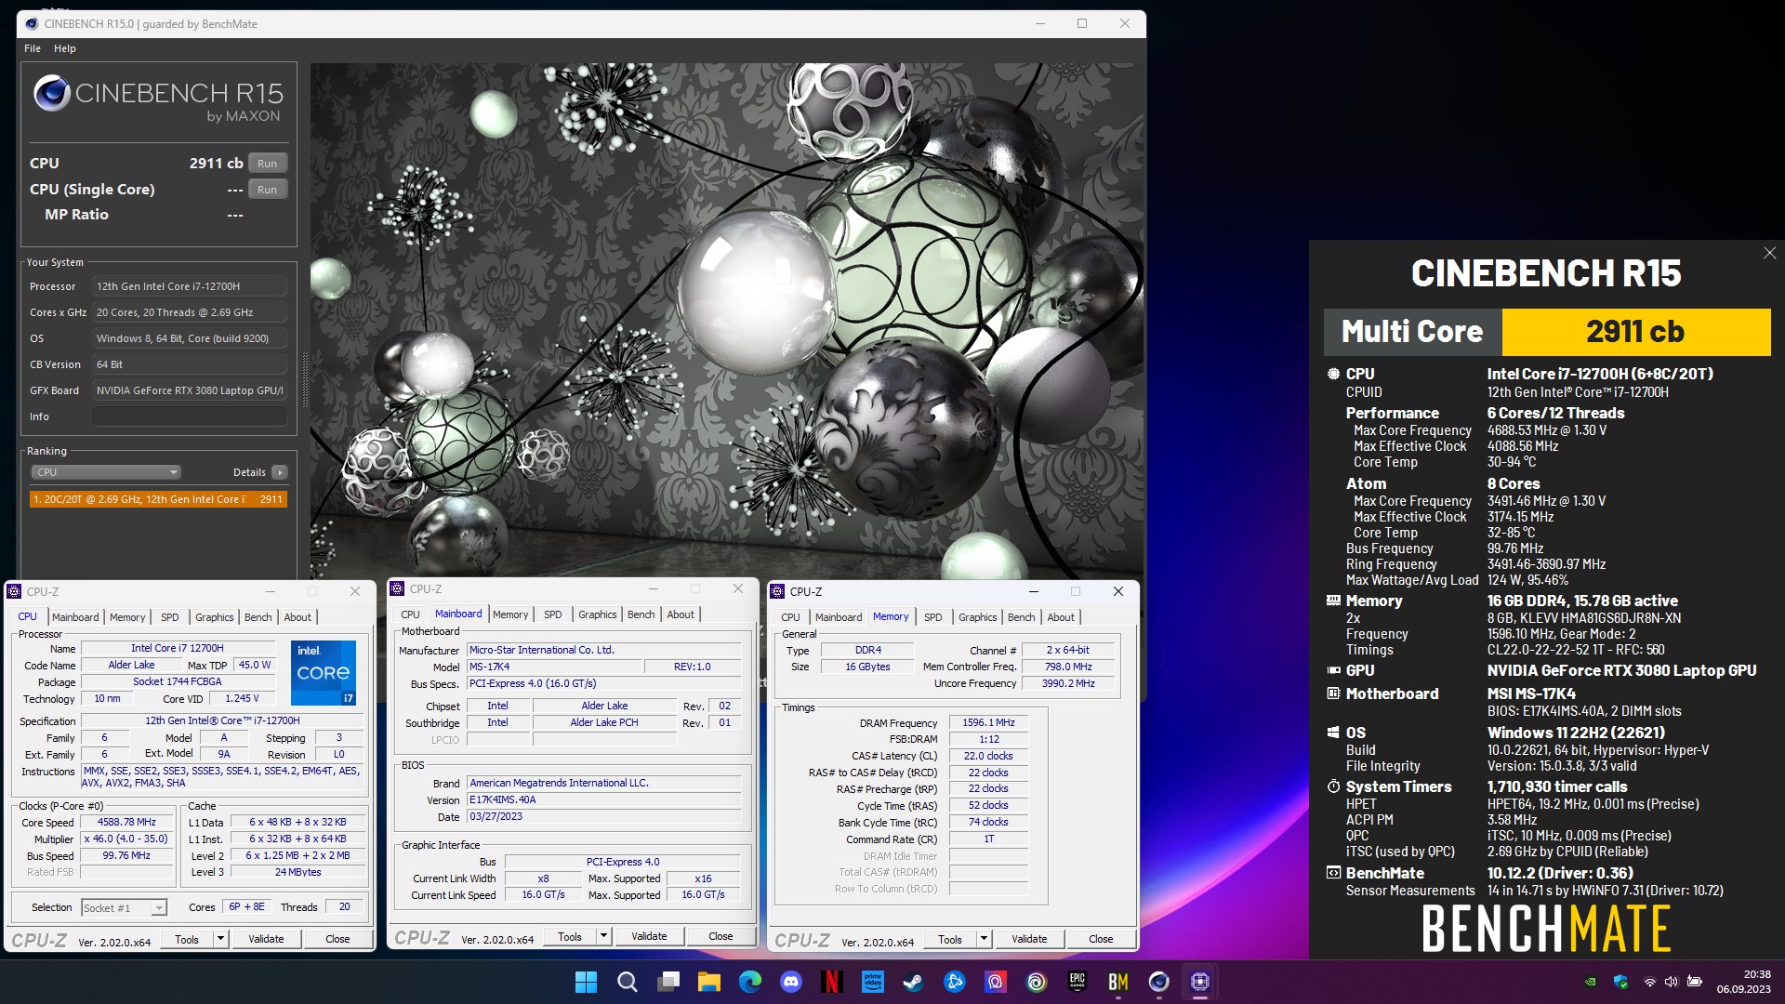The image size is (1785, 1004).
Task: Open Discord from the taskbar
Action: click(790, 982)
